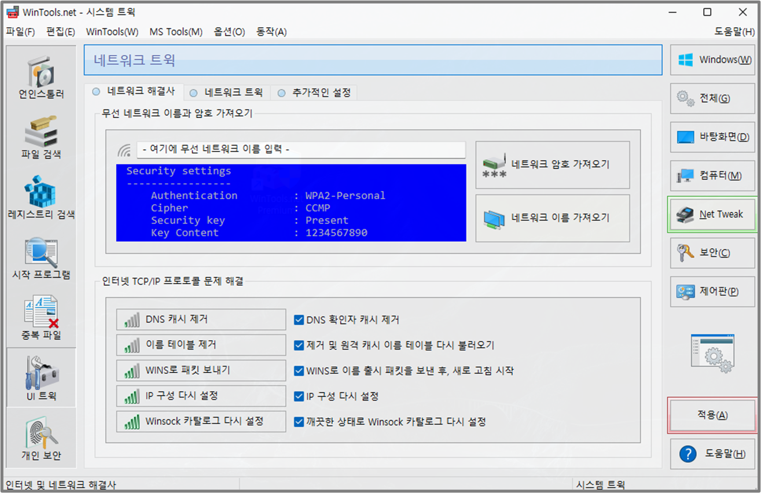
Task: Click the blue question mark help icon
Action: (688, 453)
